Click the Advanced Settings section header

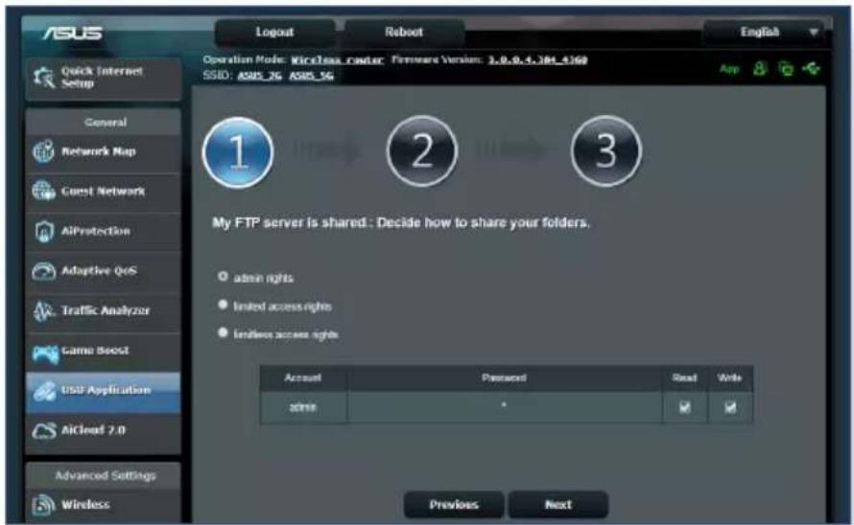point(106,475)
